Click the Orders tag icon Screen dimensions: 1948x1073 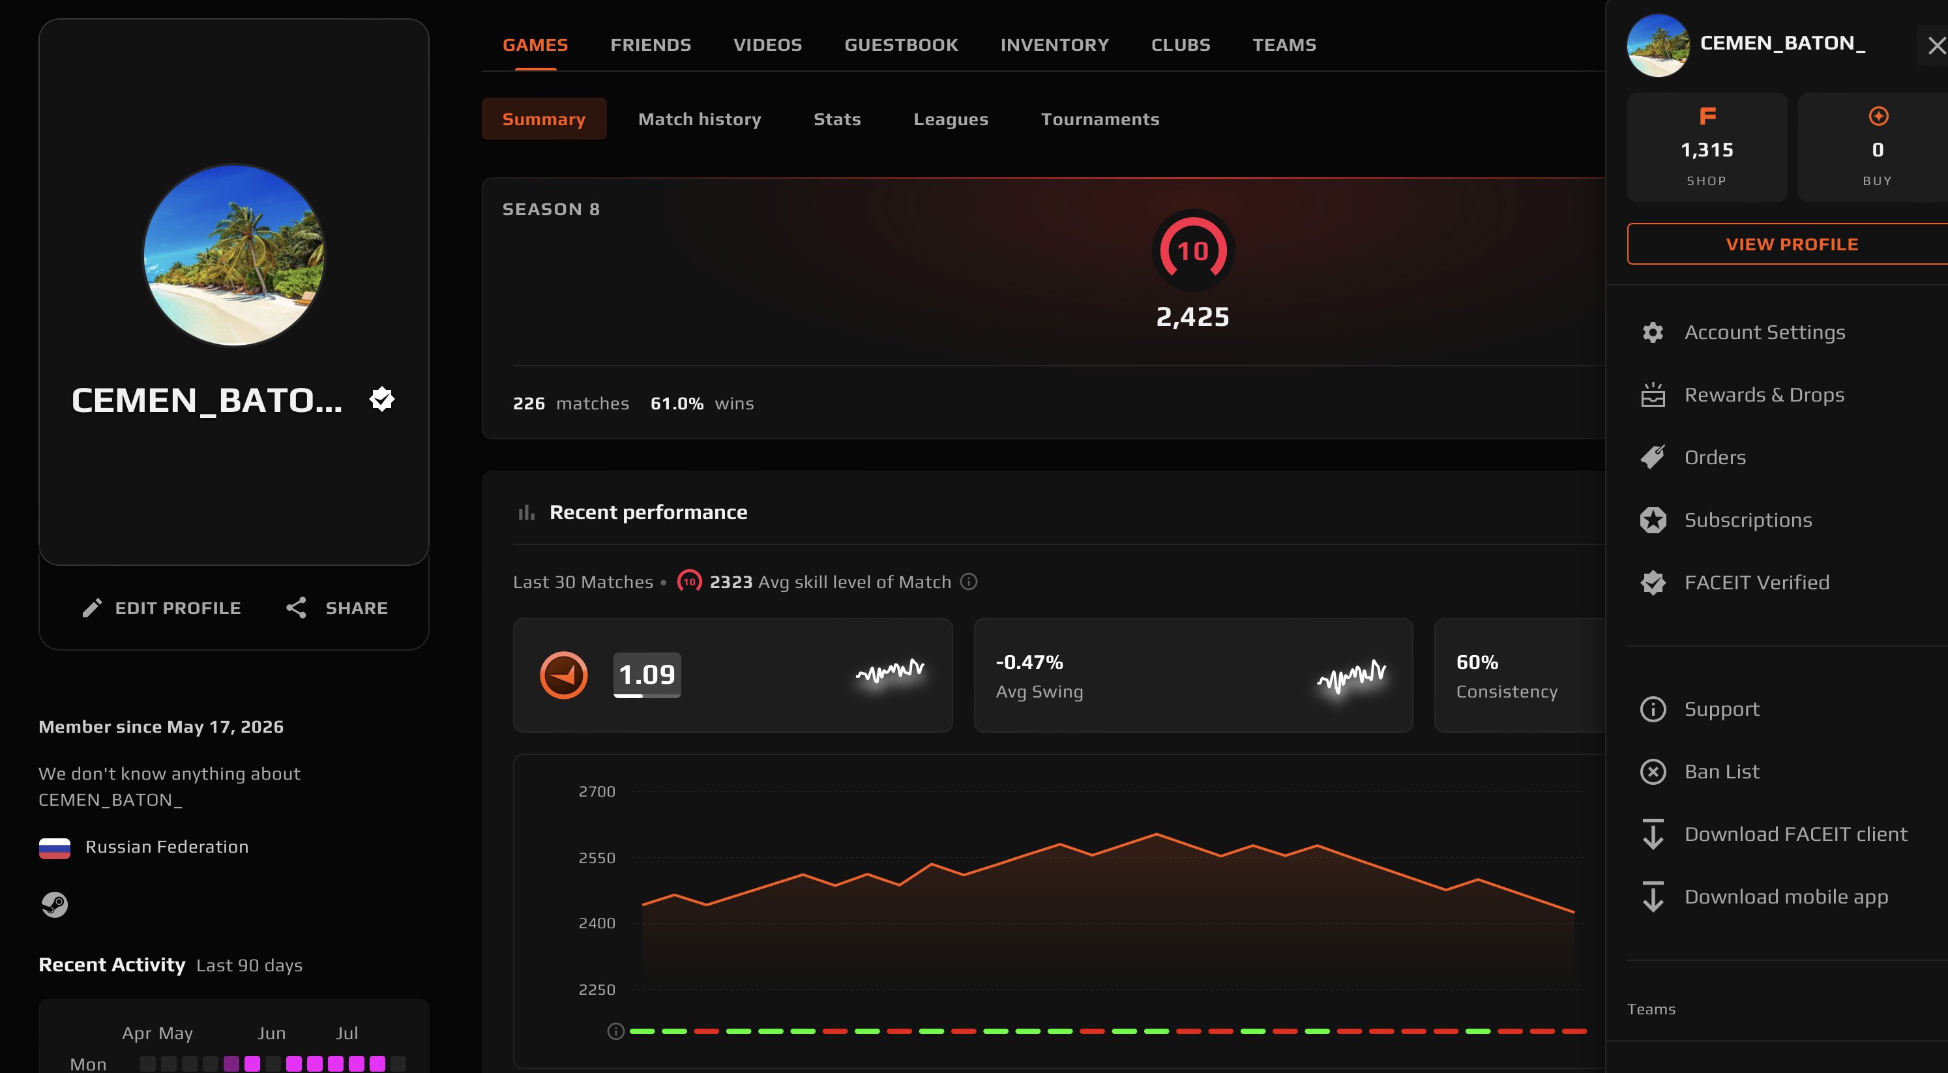point(1652,457)
